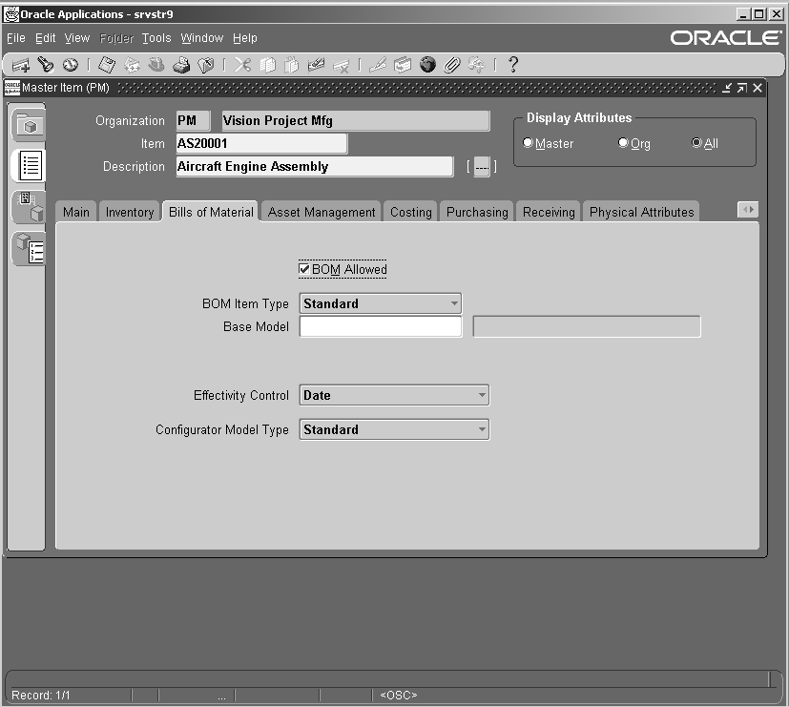
Task: Click the Zoom toolbar icon
Action: point(403,65)
